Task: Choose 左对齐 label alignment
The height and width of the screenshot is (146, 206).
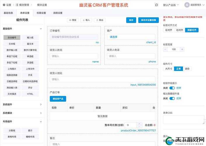Action: pyautogui.click(x=169, y=30)
